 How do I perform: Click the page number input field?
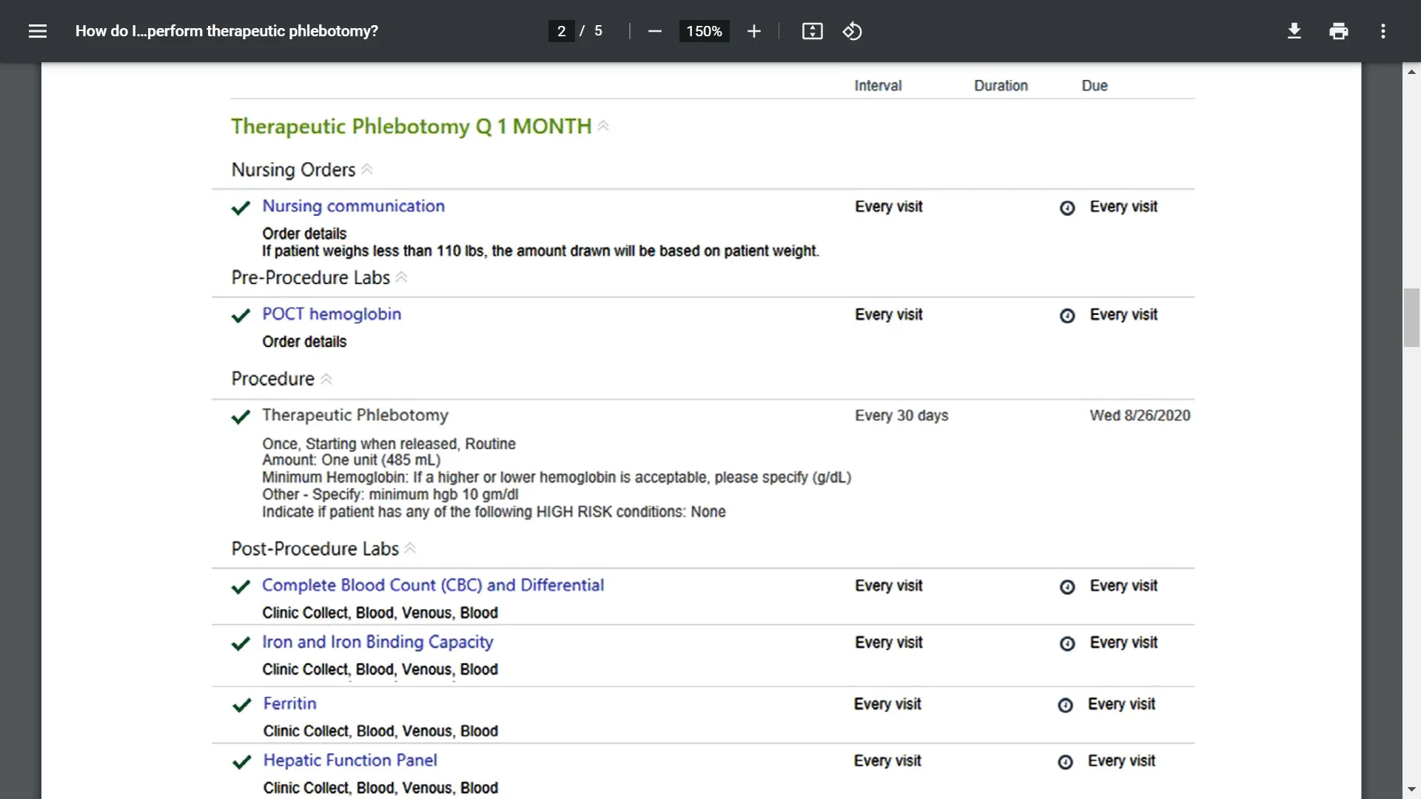561,31
